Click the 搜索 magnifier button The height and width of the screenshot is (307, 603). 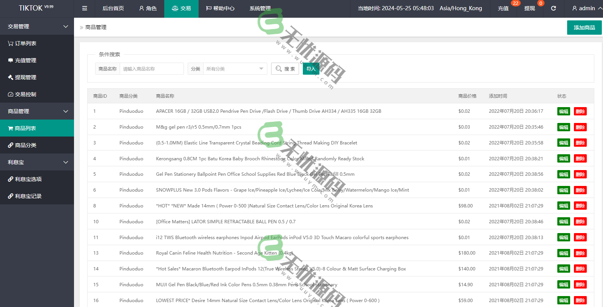285,69
